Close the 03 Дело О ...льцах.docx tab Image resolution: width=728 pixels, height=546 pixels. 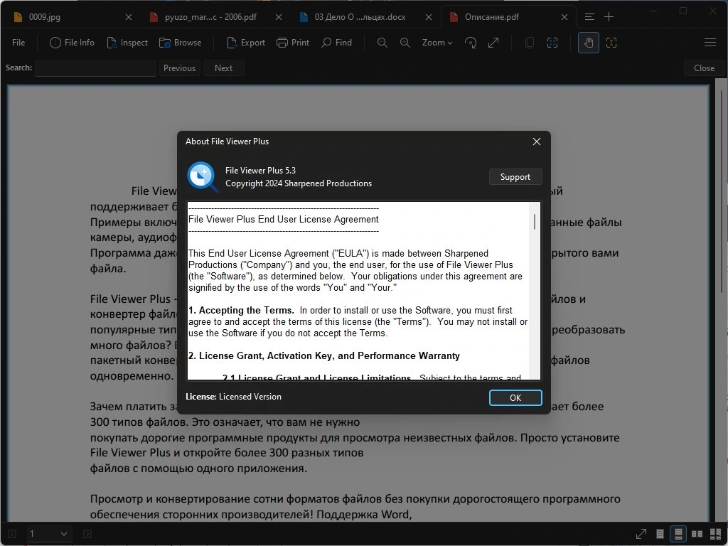click(429, 17)
